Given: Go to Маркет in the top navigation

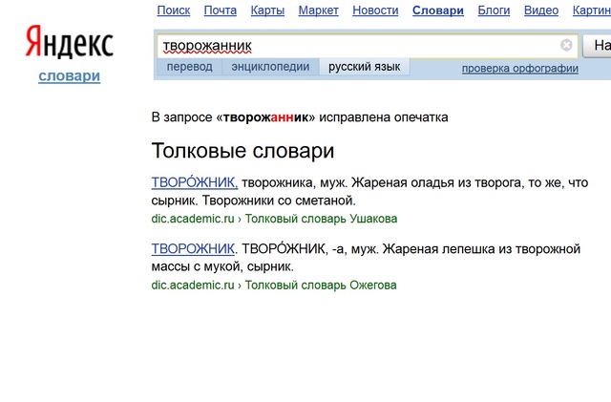Looking at the screenshot, I should [318, 11].
